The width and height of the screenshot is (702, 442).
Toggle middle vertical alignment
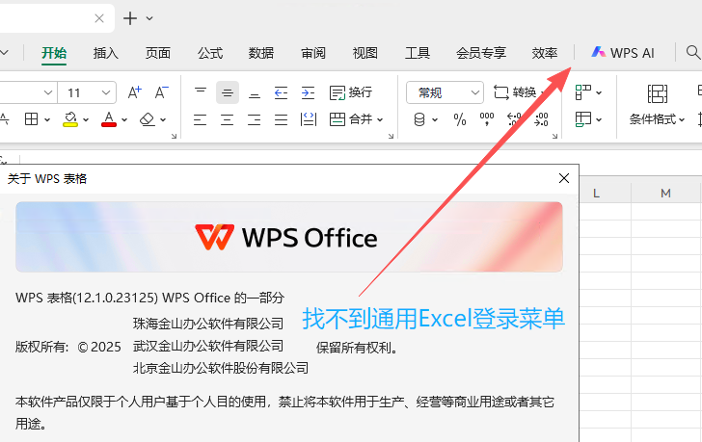pyautogui.click(x=228, y=92)
